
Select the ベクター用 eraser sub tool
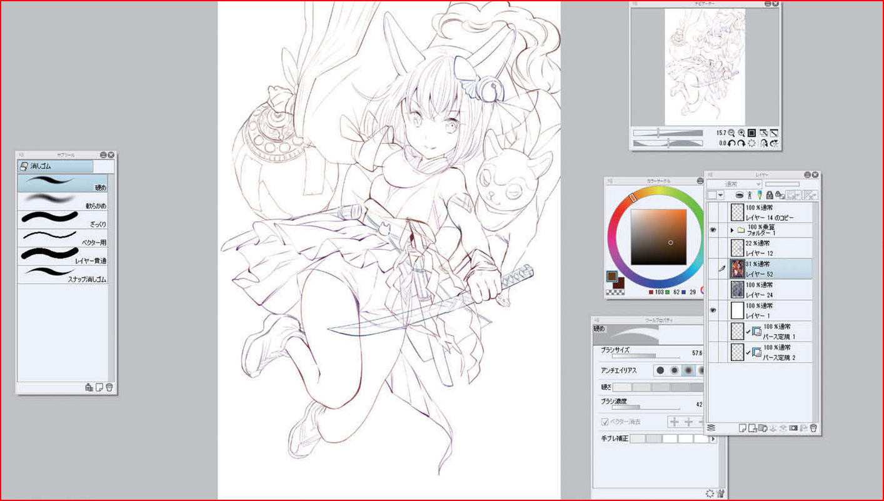(x=63, y=237)
